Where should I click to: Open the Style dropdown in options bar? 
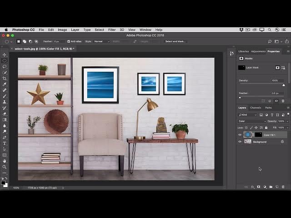pos(101,41)
